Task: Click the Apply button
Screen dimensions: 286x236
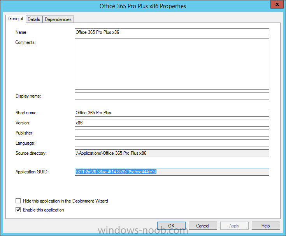Action: pyautogui.click(x=234, y=226)
